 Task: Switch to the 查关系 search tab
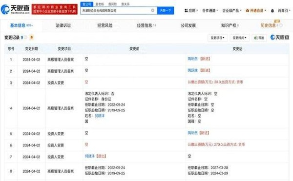126,4
